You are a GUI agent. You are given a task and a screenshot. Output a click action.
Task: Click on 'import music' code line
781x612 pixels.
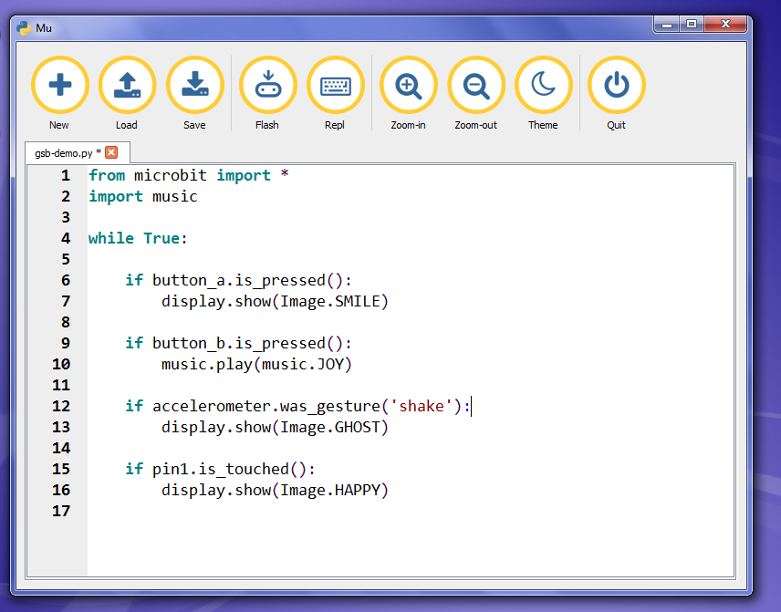tap(143, 196)
